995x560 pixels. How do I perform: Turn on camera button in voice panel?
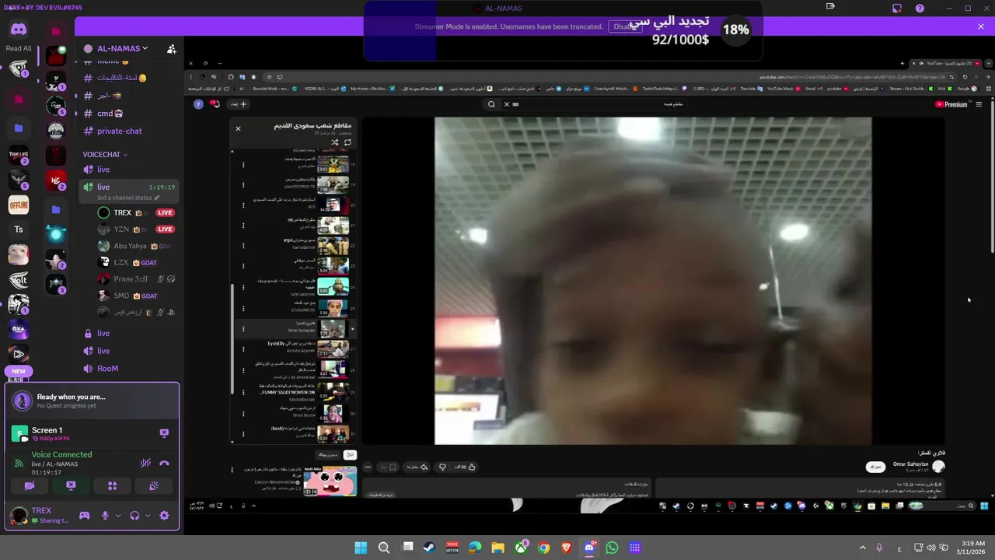30,485
